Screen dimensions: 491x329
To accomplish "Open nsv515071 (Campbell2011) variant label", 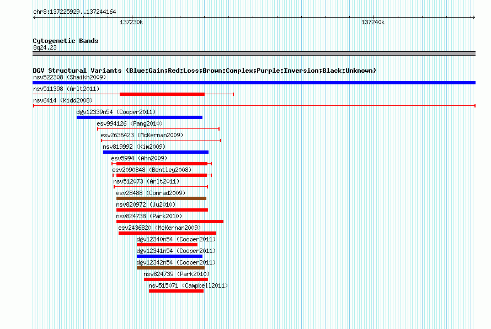I will coord(188,285).
